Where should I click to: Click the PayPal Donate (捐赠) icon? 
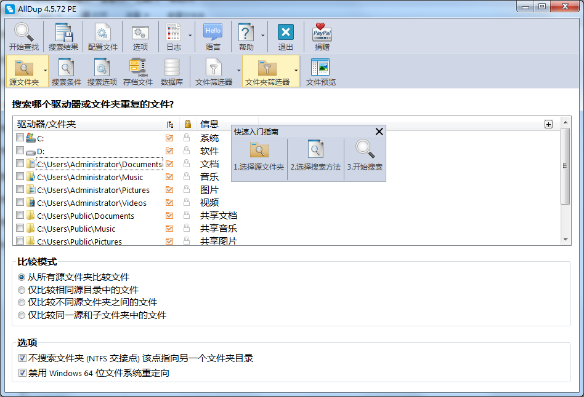(x=322, y=33)
